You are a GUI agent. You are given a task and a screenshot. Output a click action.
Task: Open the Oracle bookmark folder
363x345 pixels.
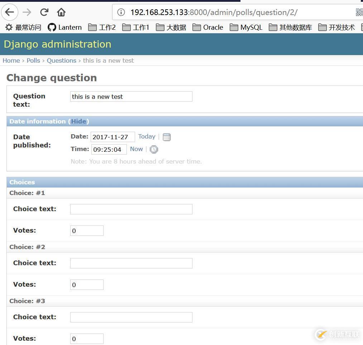[x=208, y=27]
